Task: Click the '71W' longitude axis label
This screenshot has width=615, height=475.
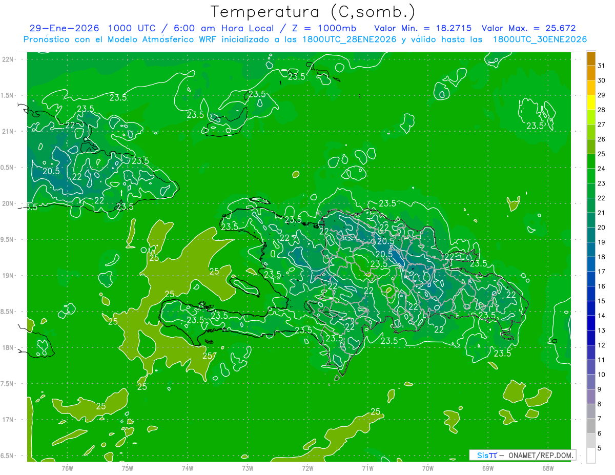Action: click(x=367, y=468)
